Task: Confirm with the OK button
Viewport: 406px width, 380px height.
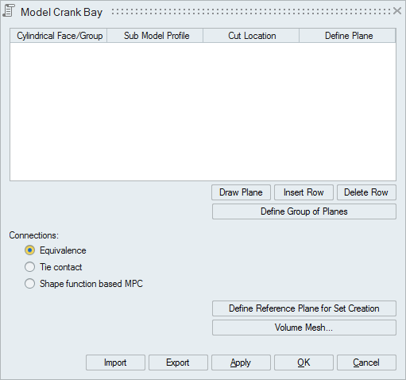Action: 304,363
